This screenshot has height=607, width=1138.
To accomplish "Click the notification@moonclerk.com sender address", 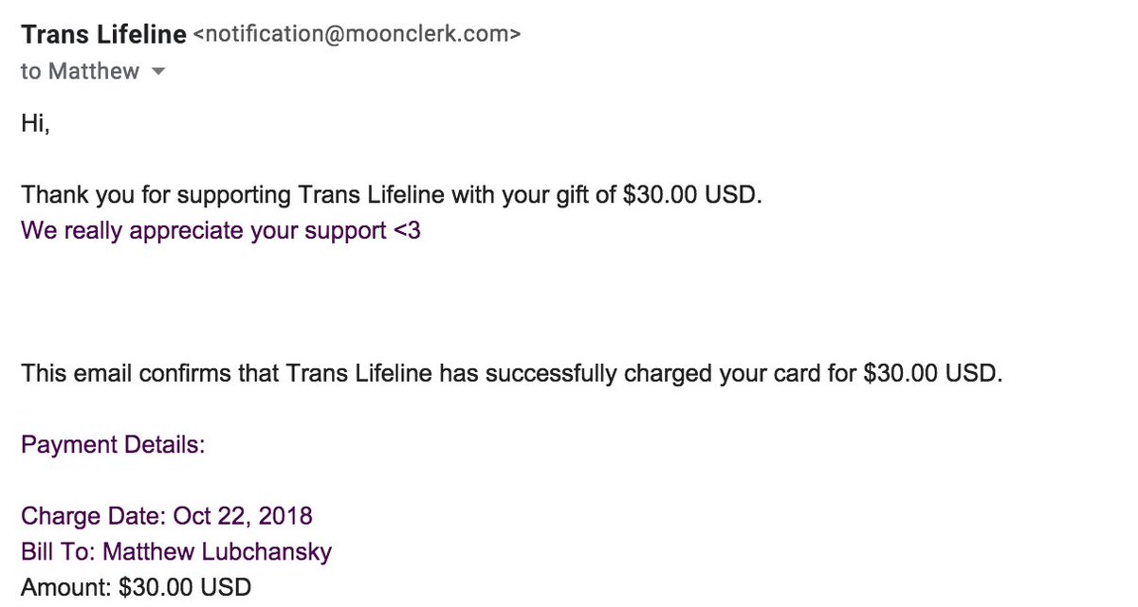I will click(x=357, y=36).
